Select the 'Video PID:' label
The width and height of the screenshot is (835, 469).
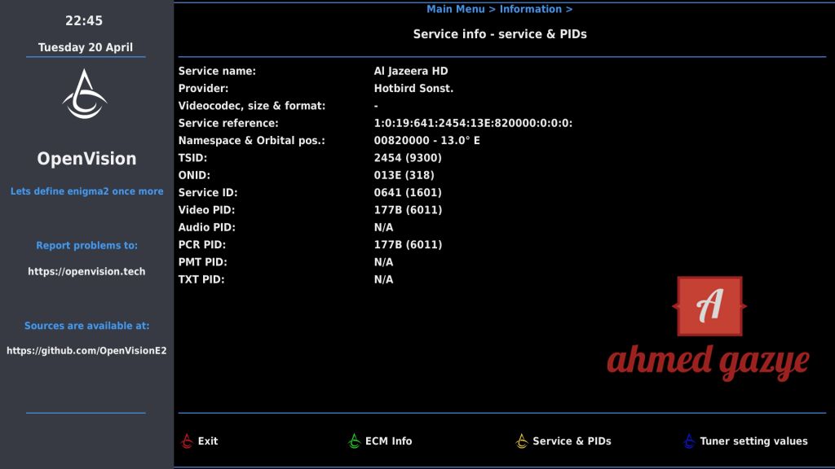coord(206,210)
